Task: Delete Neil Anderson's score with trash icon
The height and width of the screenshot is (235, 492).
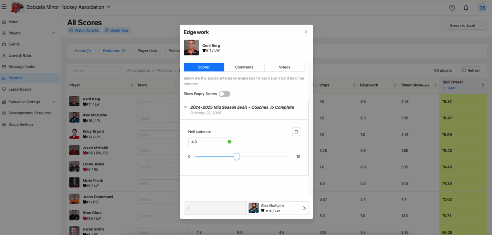Action: click(x=296, y=132)
